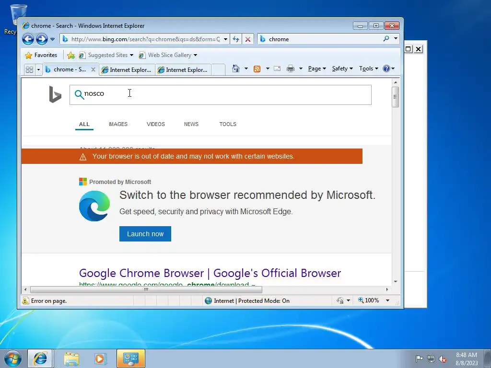Expand the address bar autocomplete dropdown

tap(225, 39)
